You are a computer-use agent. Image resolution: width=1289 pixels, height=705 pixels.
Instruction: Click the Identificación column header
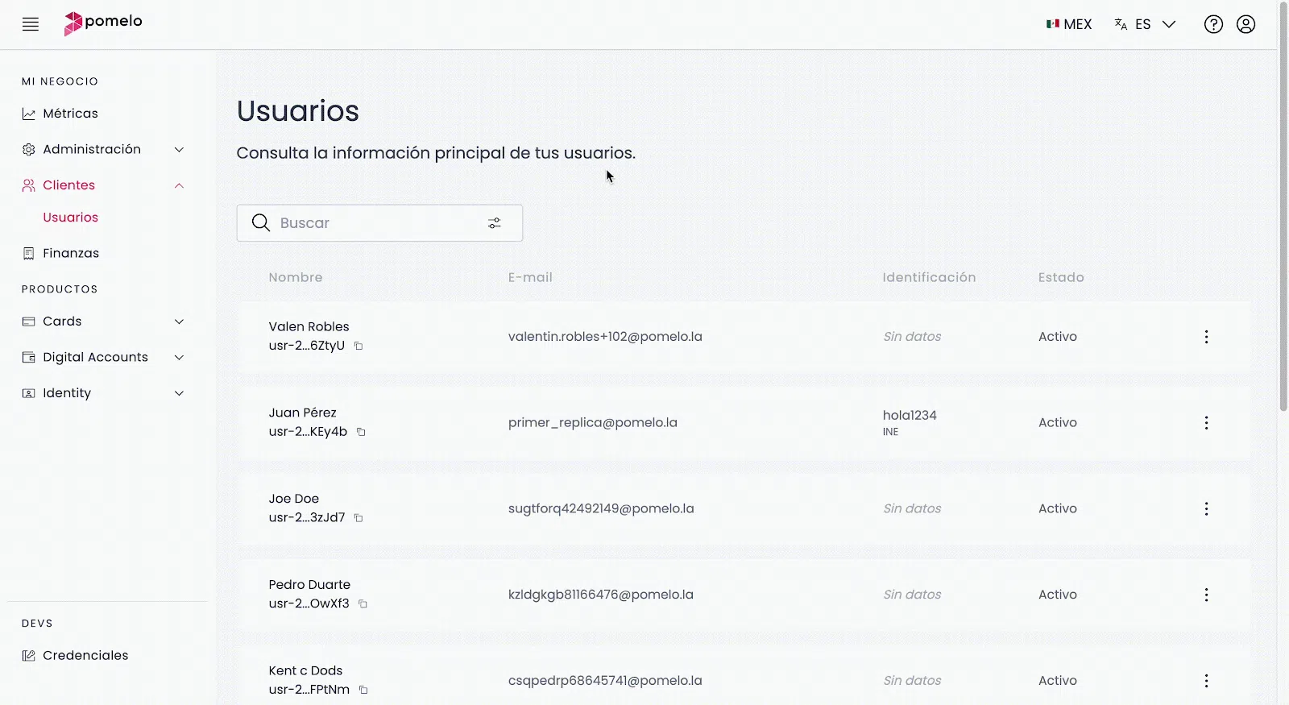click(929, 278)
